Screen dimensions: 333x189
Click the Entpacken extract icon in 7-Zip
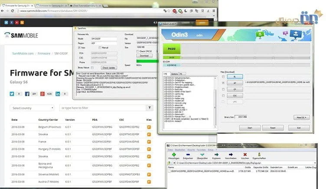coord(188,154)
